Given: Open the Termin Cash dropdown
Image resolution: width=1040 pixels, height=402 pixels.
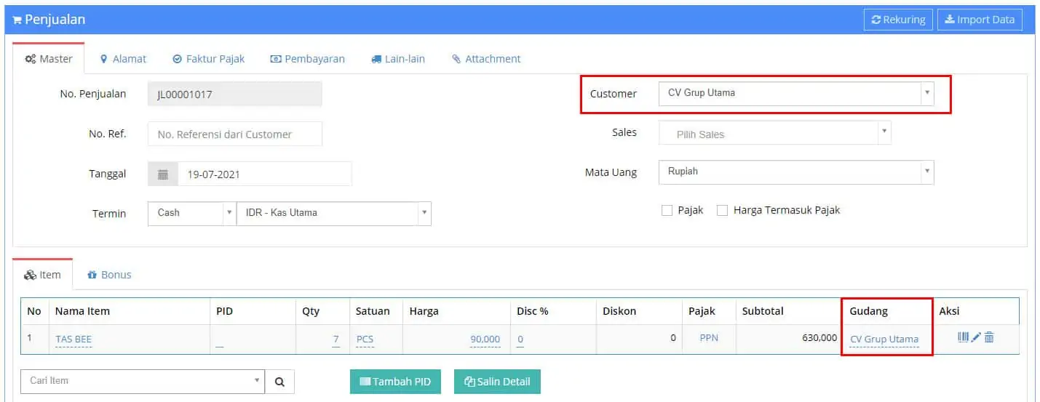Looking at the screenshot, I should coord(191,213).
